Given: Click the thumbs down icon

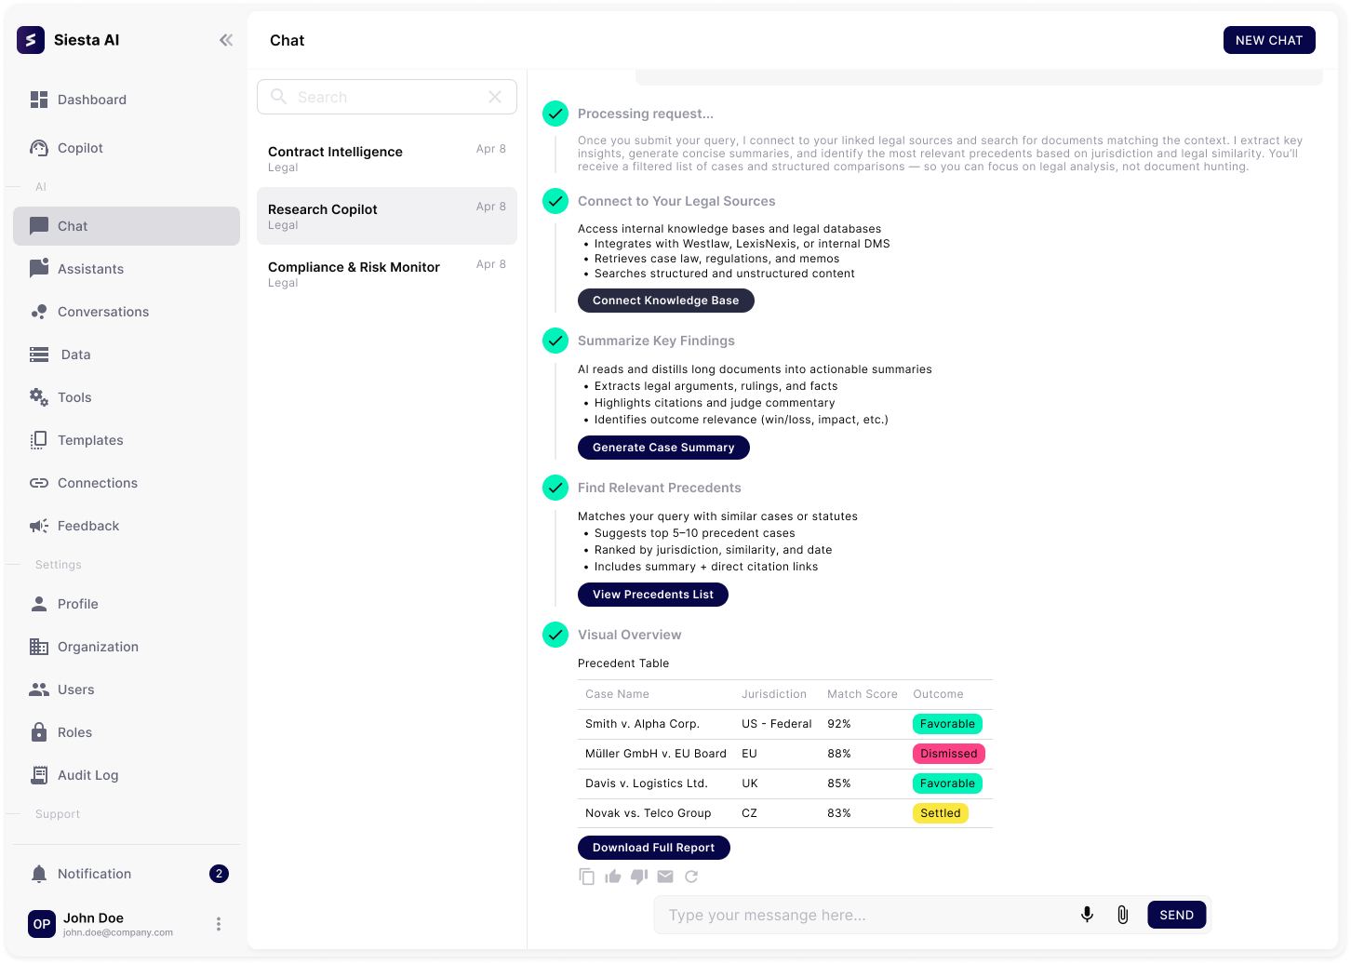Looking at the screenshot, I should [639, 877].
